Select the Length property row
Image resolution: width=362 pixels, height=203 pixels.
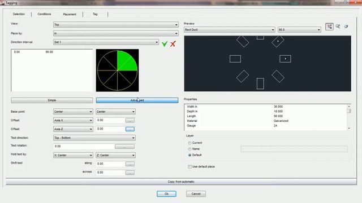click(265, 116)
